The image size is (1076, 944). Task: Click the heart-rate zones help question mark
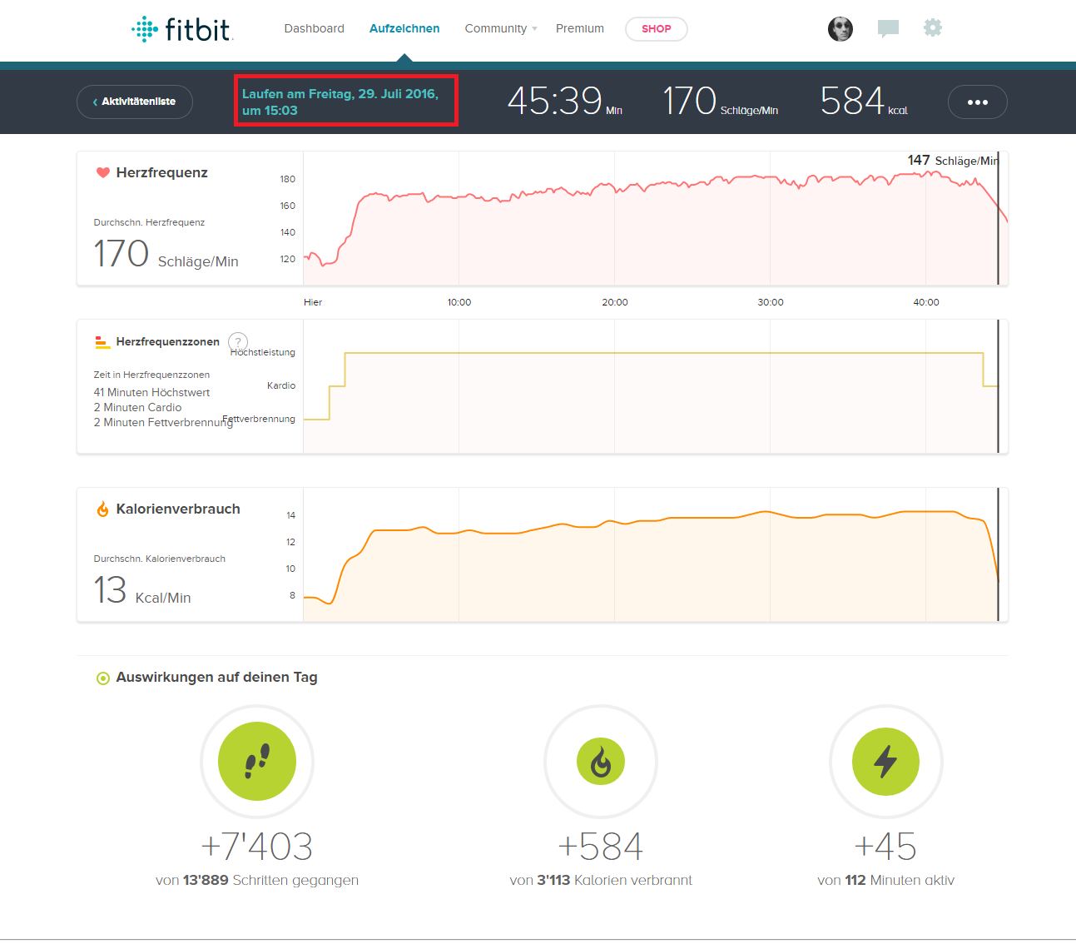click(238, 341)
